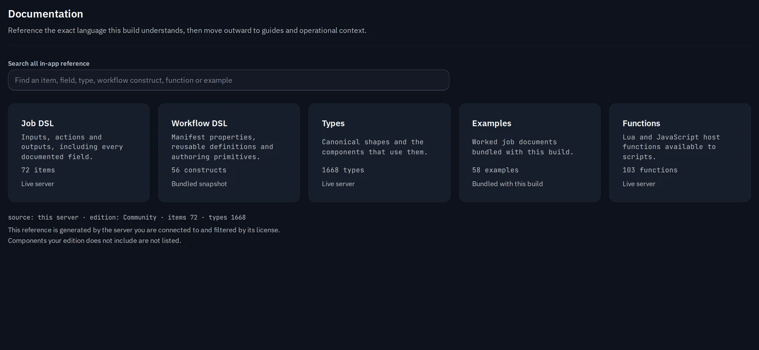Open the Functions reference card
The width and height of the screenshot is (759, 350).
pos(680,153)
